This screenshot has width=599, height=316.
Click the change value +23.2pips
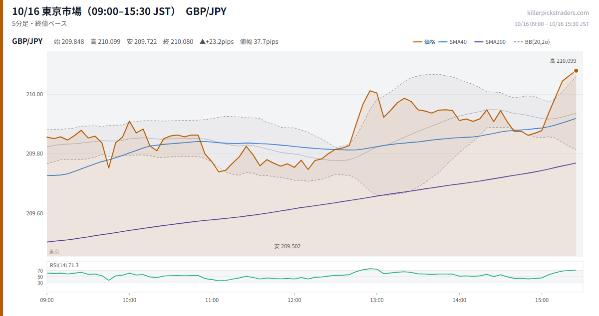coord(217,42)
